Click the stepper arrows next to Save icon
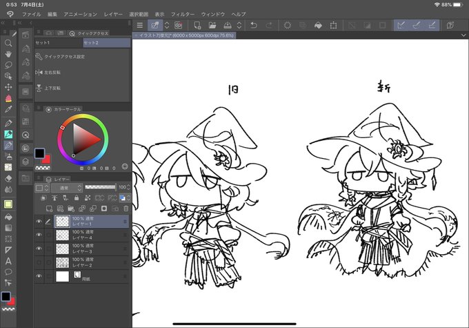 pyautogui.click(x=239, y=25)
